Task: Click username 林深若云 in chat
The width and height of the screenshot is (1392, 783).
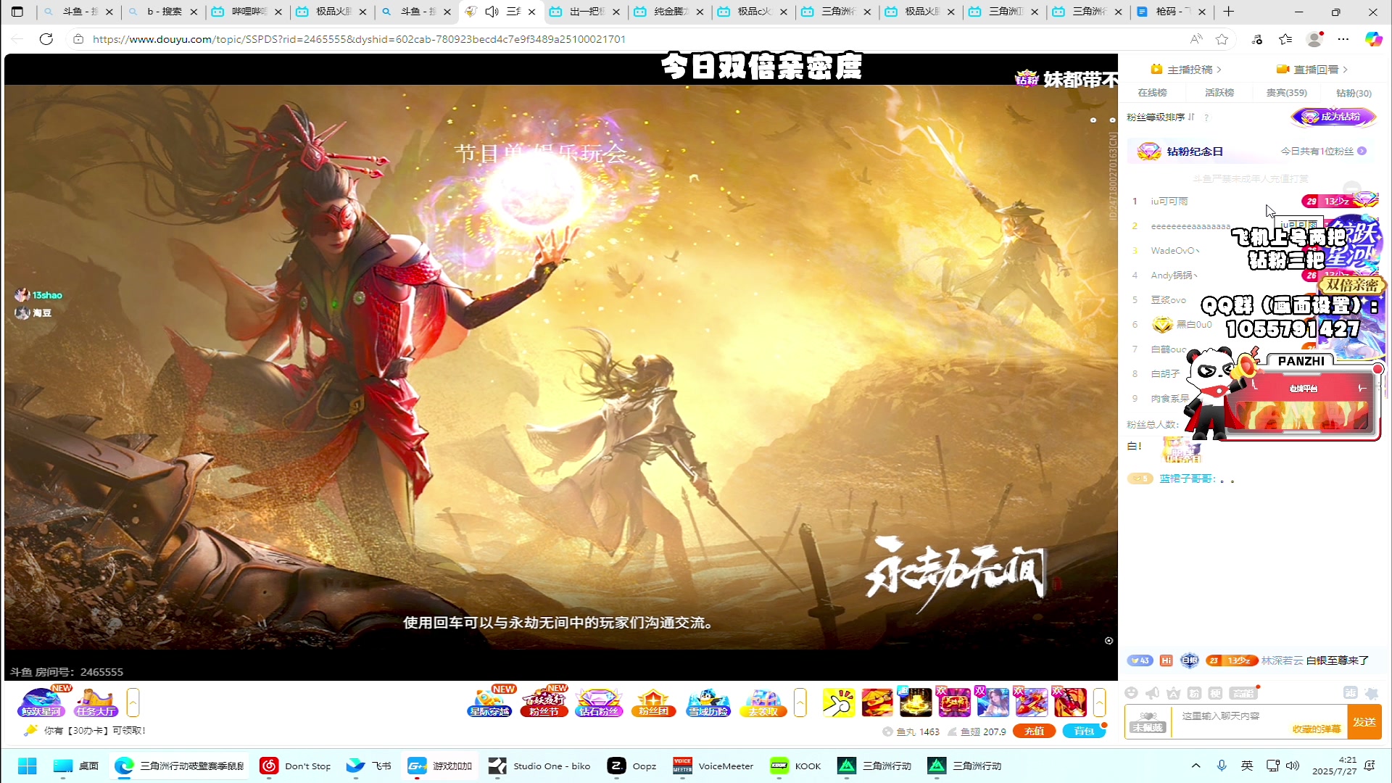Action: [1282, 660]
